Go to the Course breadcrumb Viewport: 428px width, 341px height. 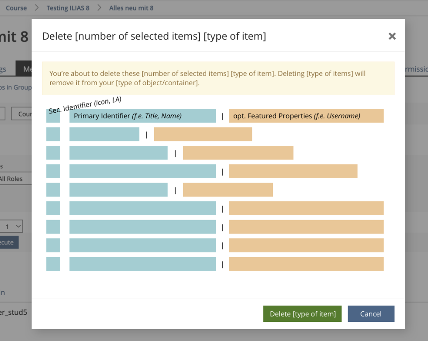coord(16,8)
